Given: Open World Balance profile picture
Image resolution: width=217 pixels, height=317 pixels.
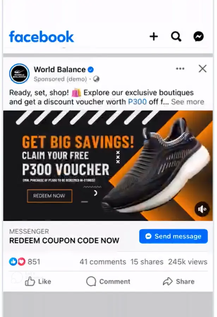Looking at the screenshot, I should point(19,74).
